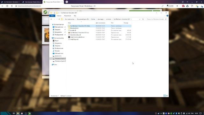Select This PC in navigation pane
The image size is (204, 115).
[x=58, y=38]
